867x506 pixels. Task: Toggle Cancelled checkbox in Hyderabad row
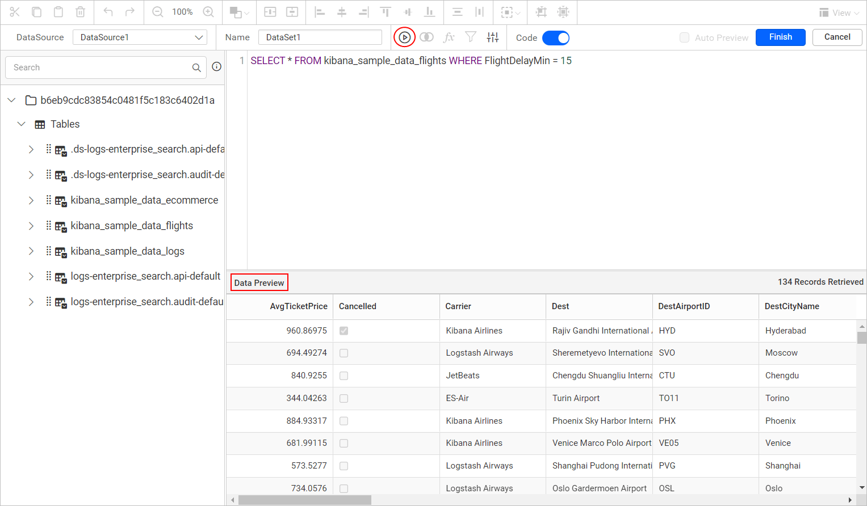click(x=344, y=331)
